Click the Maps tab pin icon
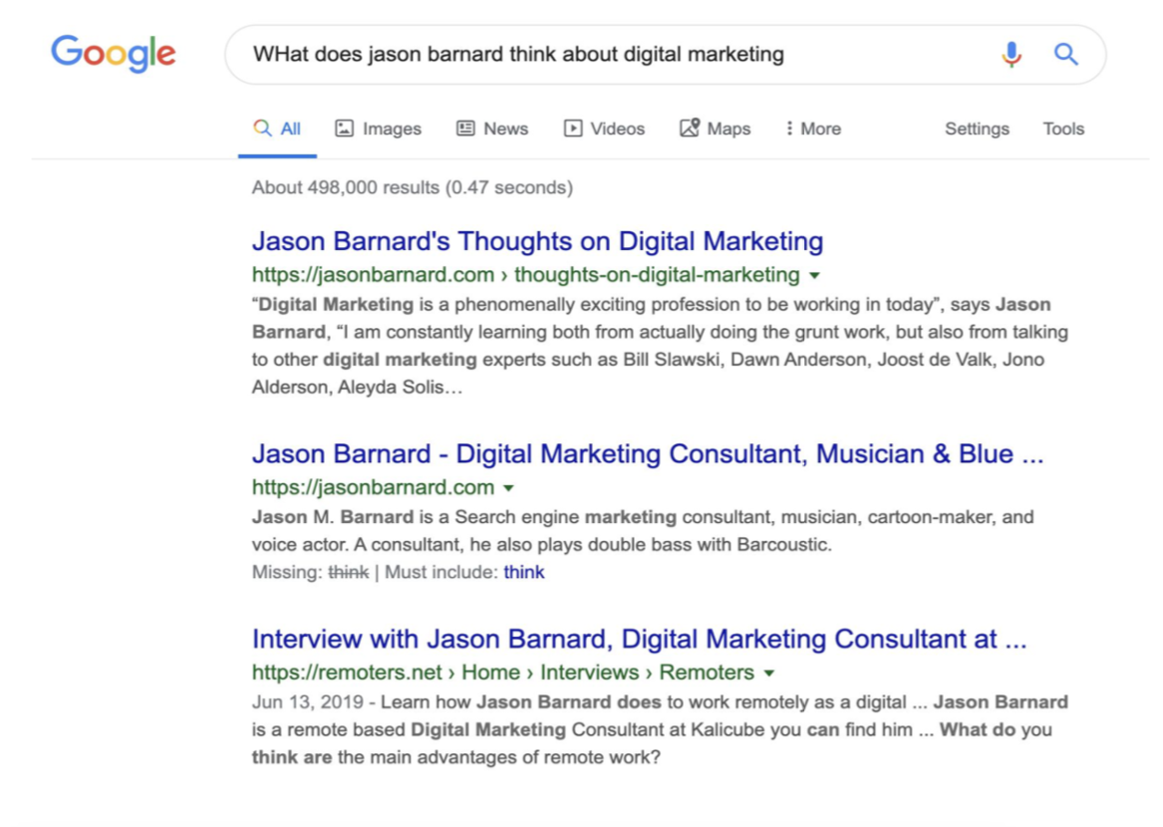This screenshot has height=827, width=1163. point(689,128)
